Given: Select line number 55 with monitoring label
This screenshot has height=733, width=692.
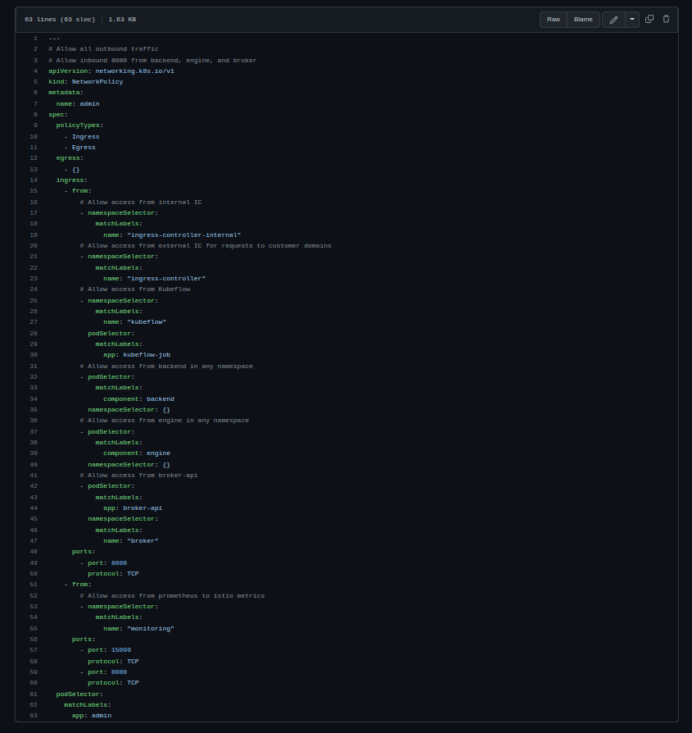Looking at the screenshot, I should pos(32,628).
